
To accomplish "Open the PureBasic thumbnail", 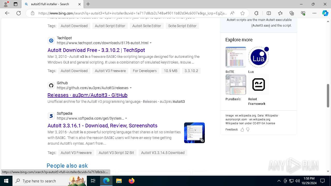I will click(236, 84).
